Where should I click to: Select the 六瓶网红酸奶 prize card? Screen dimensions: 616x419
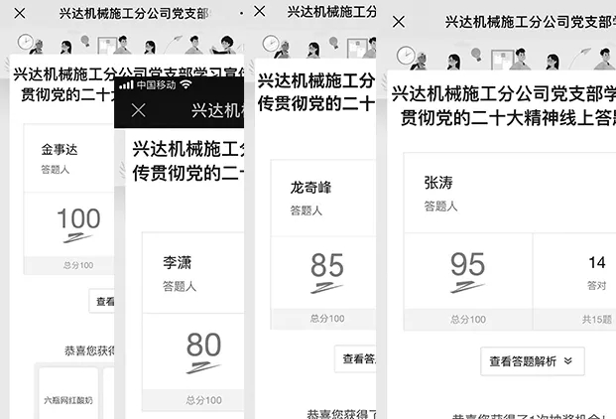click(x=67, y=400)
